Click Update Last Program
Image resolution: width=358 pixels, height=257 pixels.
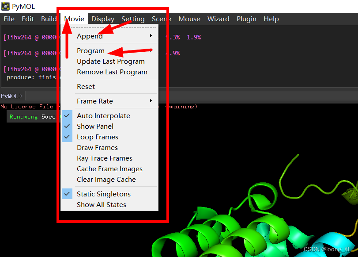[x=111, y=61]
